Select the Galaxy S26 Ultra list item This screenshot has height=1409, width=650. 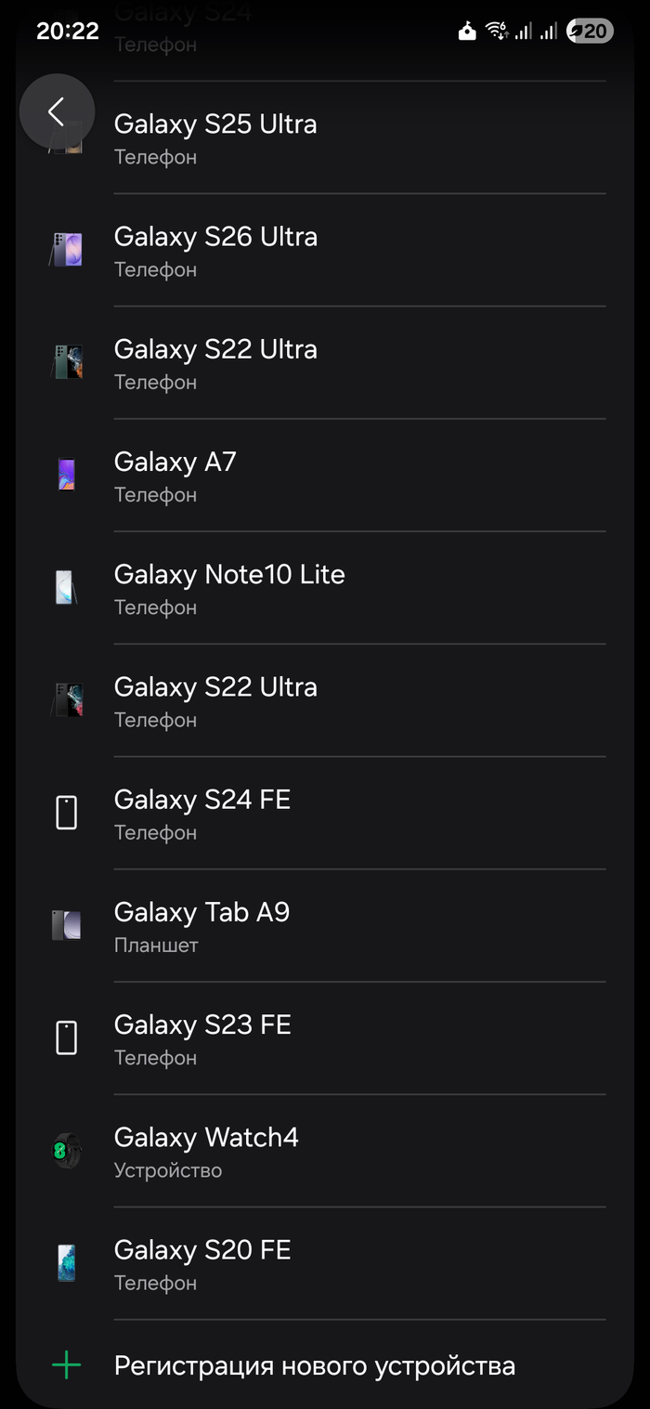(325, 250)
